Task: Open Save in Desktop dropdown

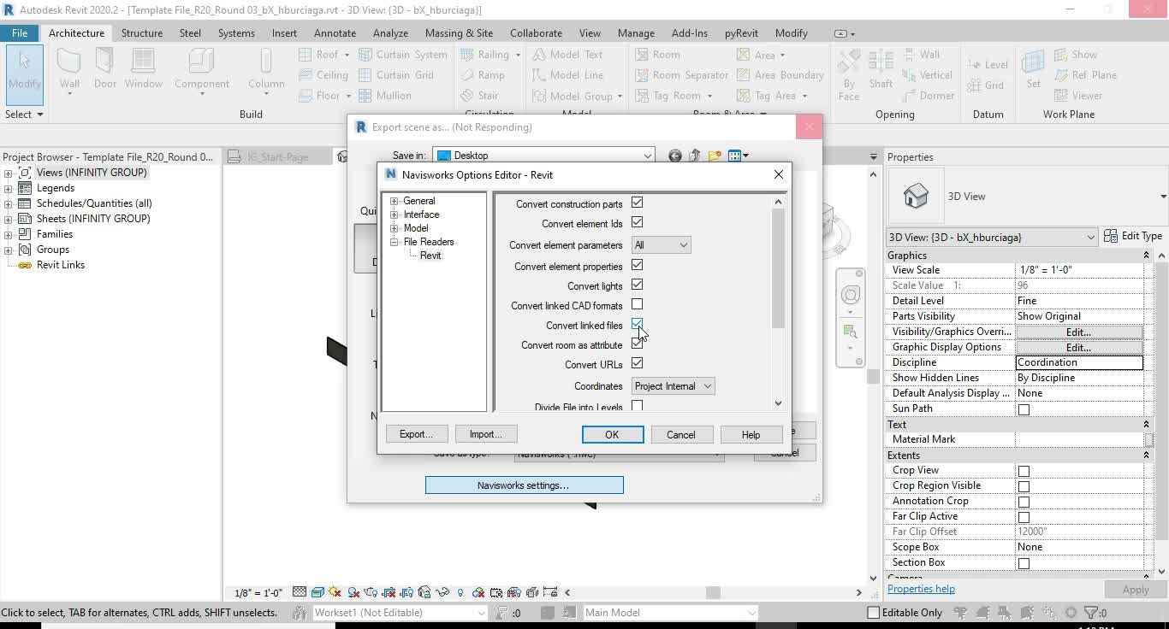Action: (x=543, y=156)
